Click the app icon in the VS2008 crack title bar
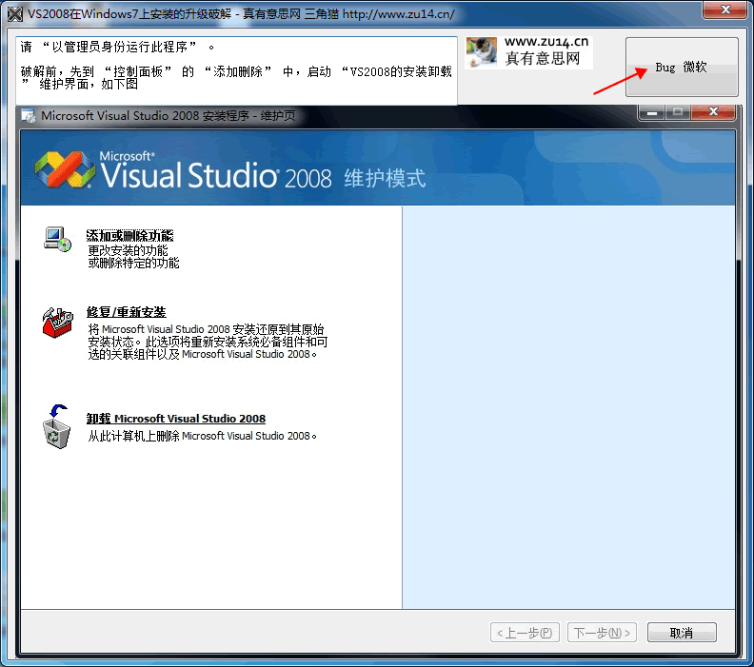Viewport: 754px width, 667px height. click(x=14, y=14)
